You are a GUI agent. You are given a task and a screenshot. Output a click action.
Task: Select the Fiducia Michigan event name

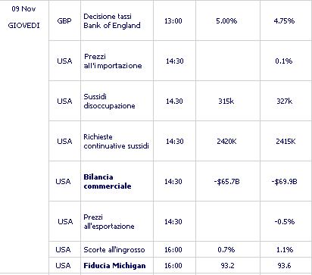(x=114, y=266)
